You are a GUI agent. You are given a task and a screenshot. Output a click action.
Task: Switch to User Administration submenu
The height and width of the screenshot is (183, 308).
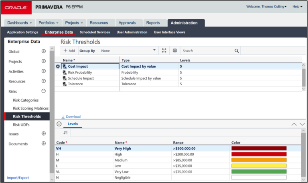point(132,32)
